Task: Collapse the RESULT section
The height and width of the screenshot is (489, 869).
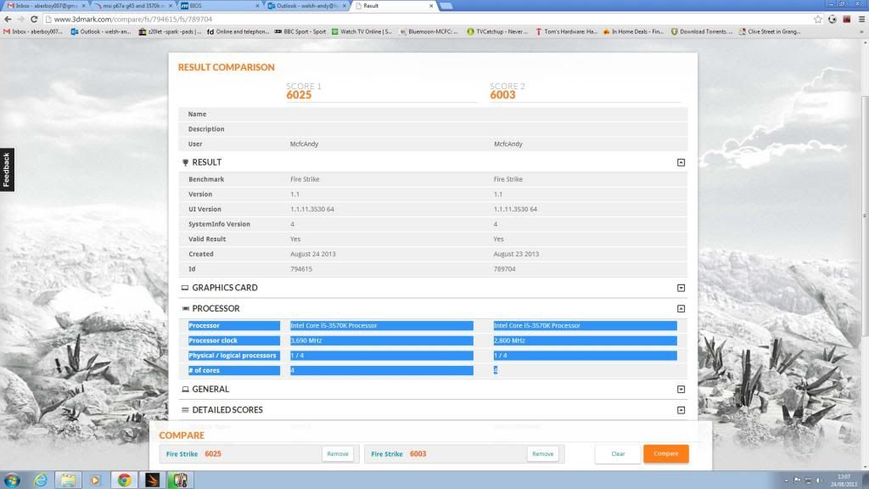Action: click(681, 162)
